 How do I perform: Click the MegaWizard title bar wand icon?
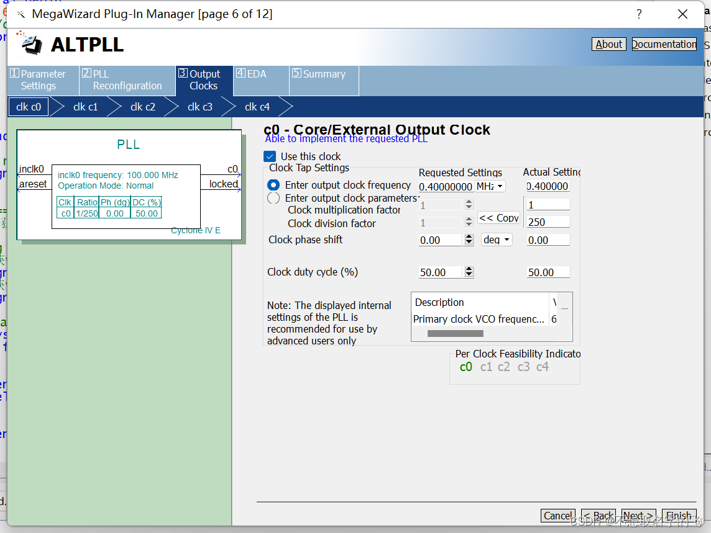[21, 14]
